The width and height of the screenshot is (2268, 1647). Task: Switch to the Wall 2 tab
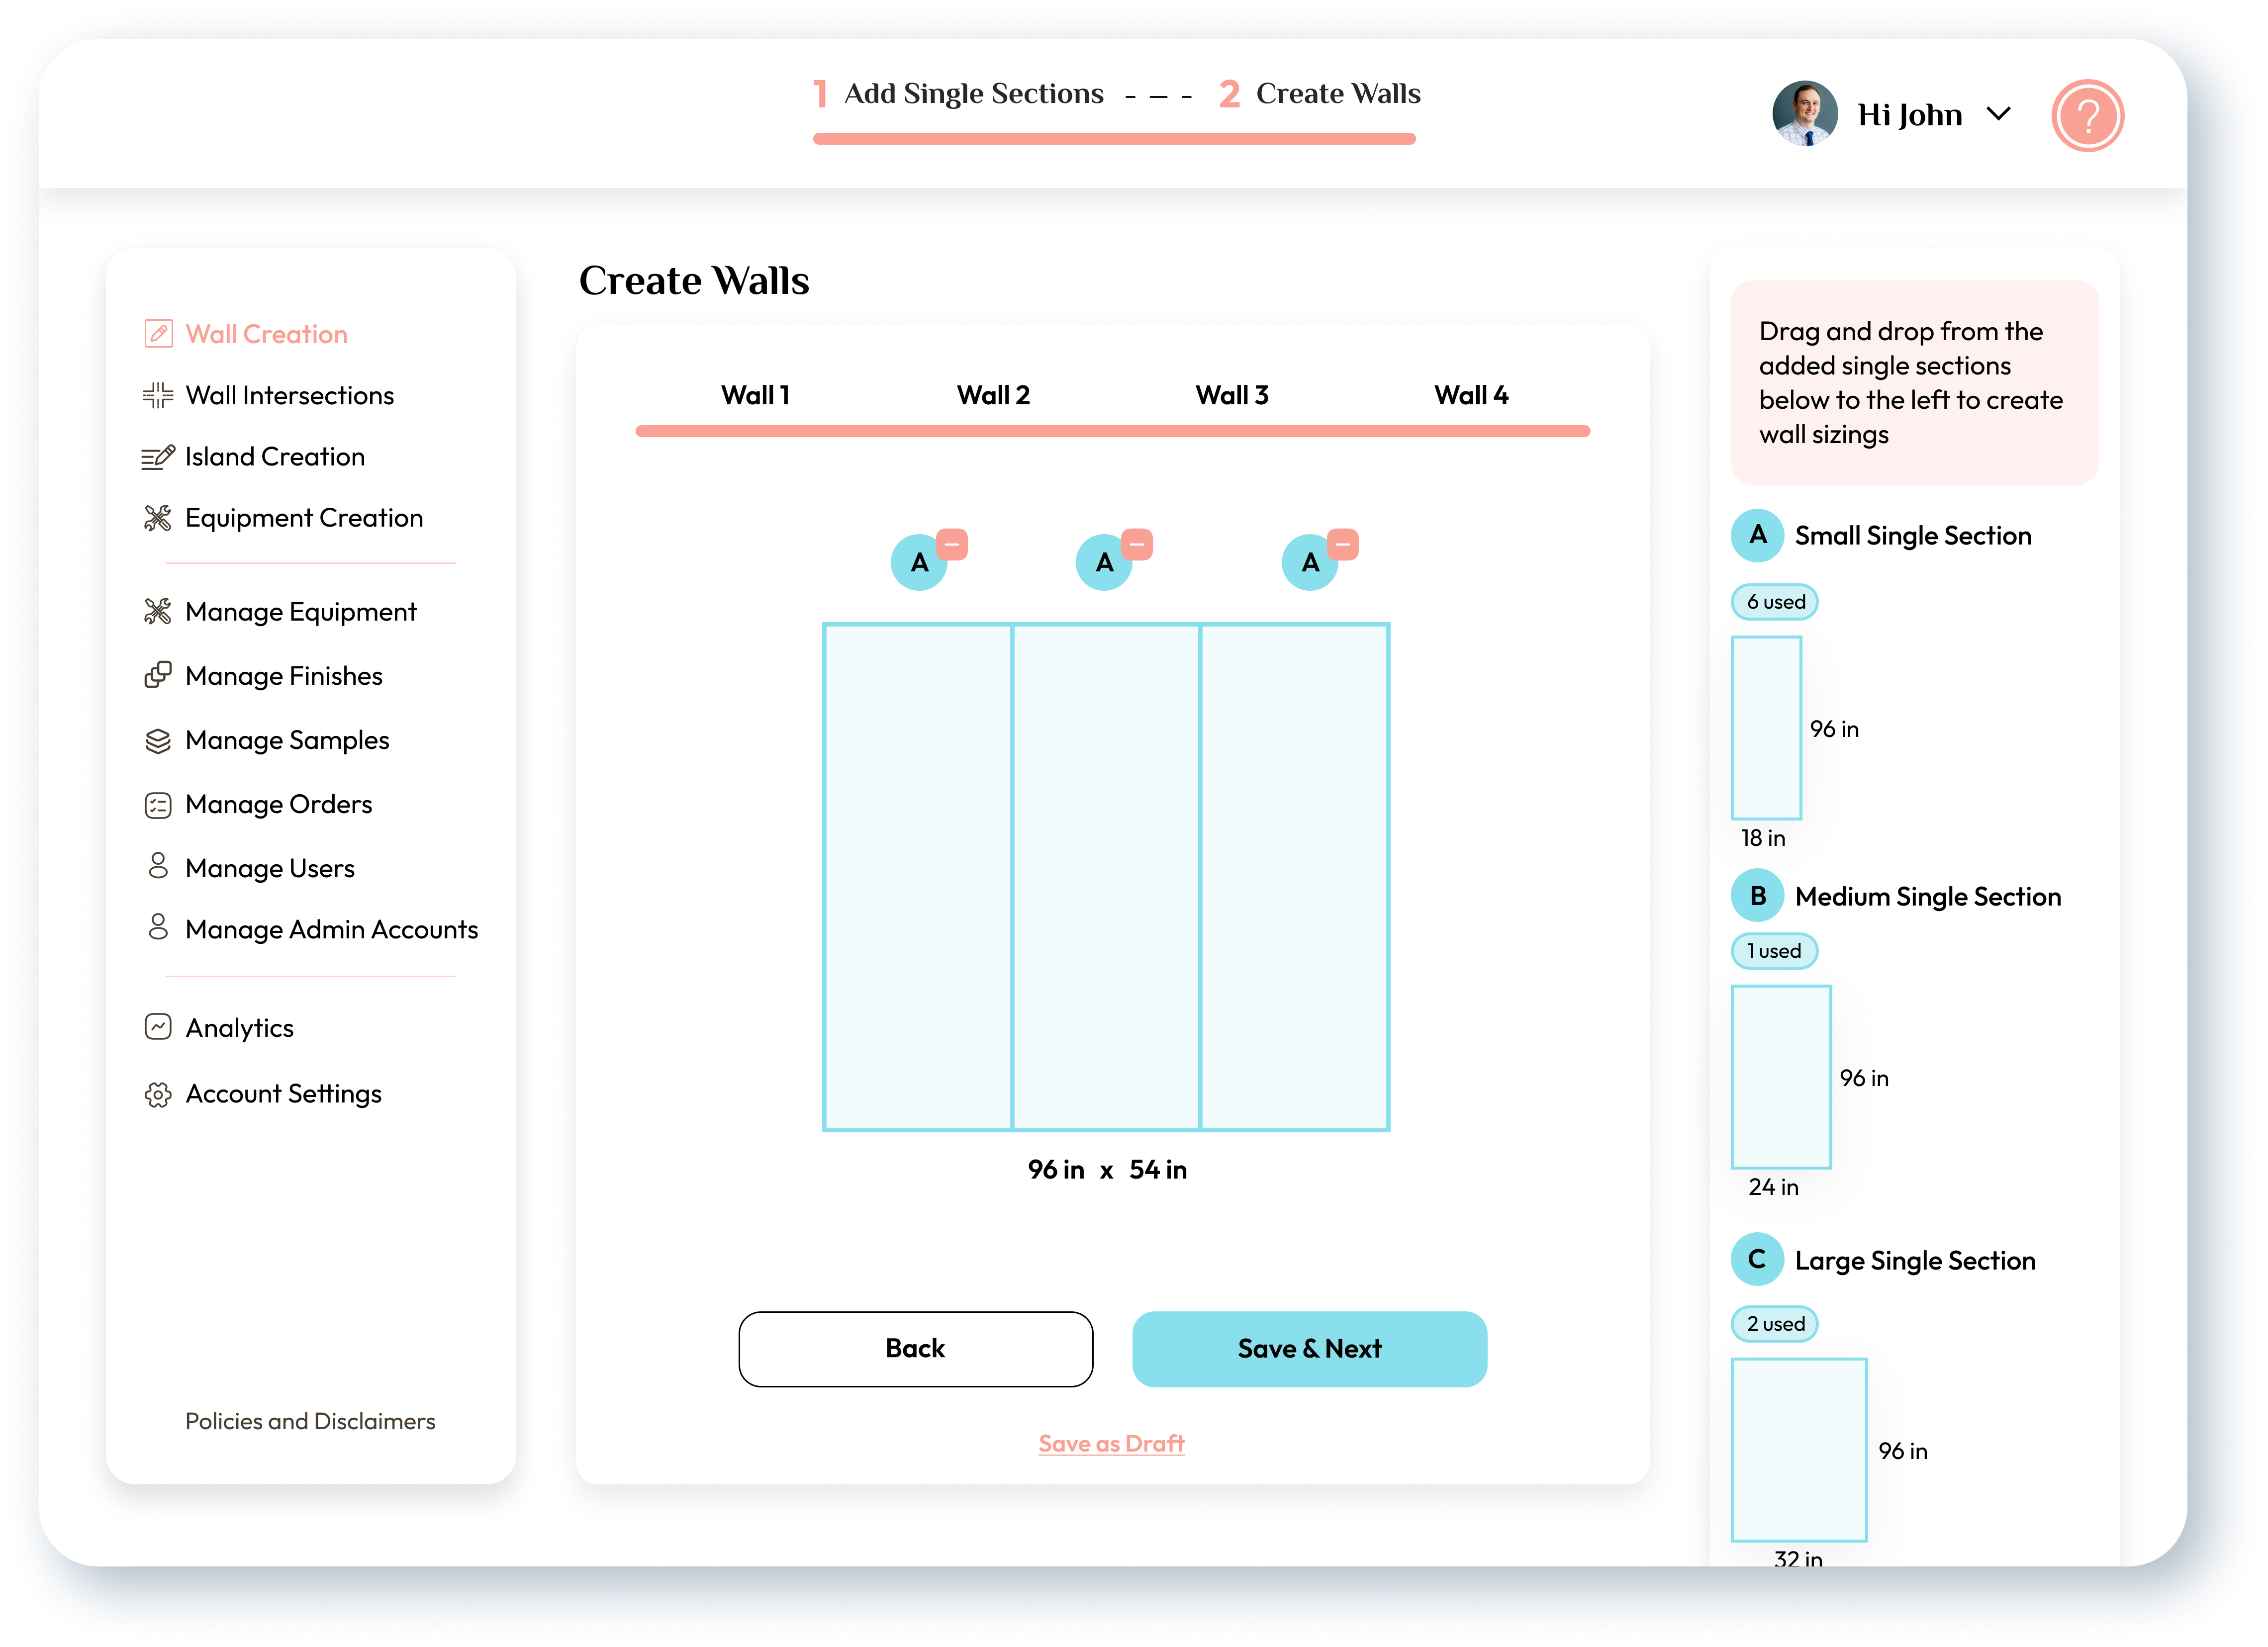pyautogui.click(x=993, y=396)
